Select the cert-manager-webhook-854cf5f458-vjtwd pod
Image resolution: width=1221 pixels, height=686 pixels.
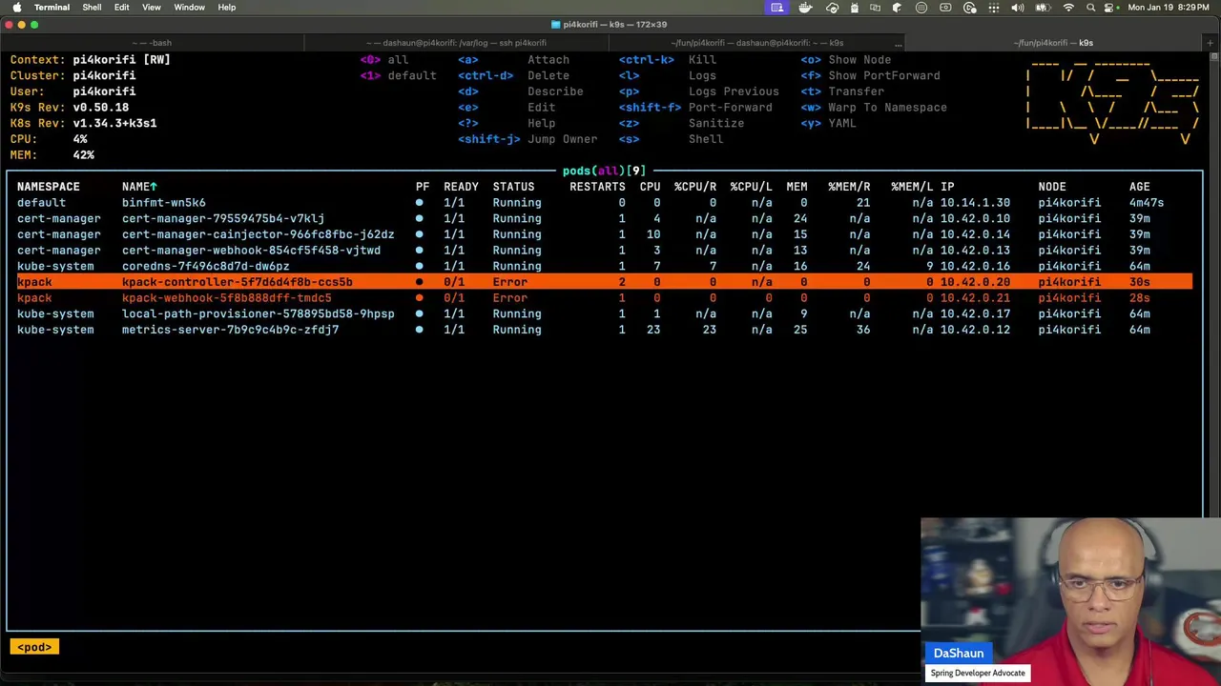(605, 251)
